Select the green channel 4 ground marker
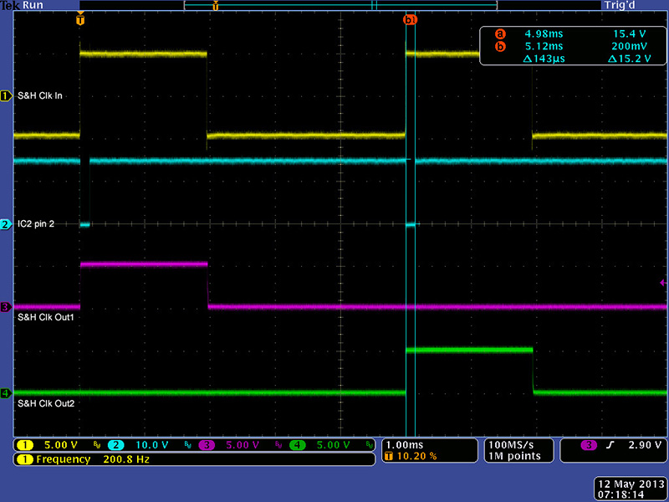 [x=6, y=392]
